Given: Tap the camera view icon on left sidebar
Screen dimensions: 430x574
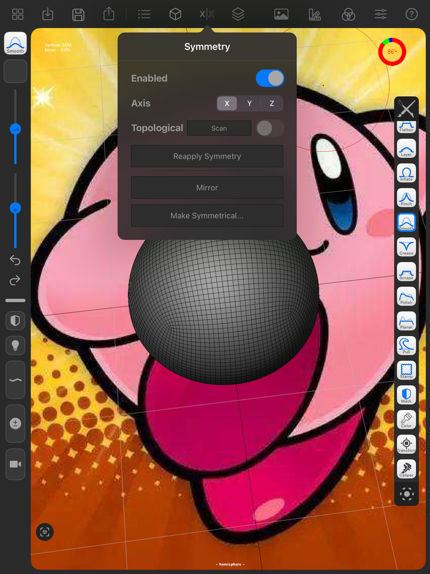Looking at the screenshot, I should click(16, 464).
